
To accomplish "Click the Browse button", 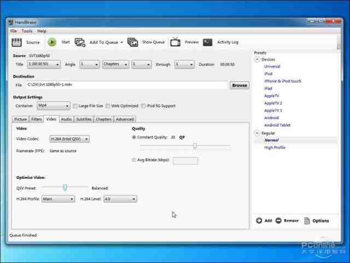I will [240, 85].
